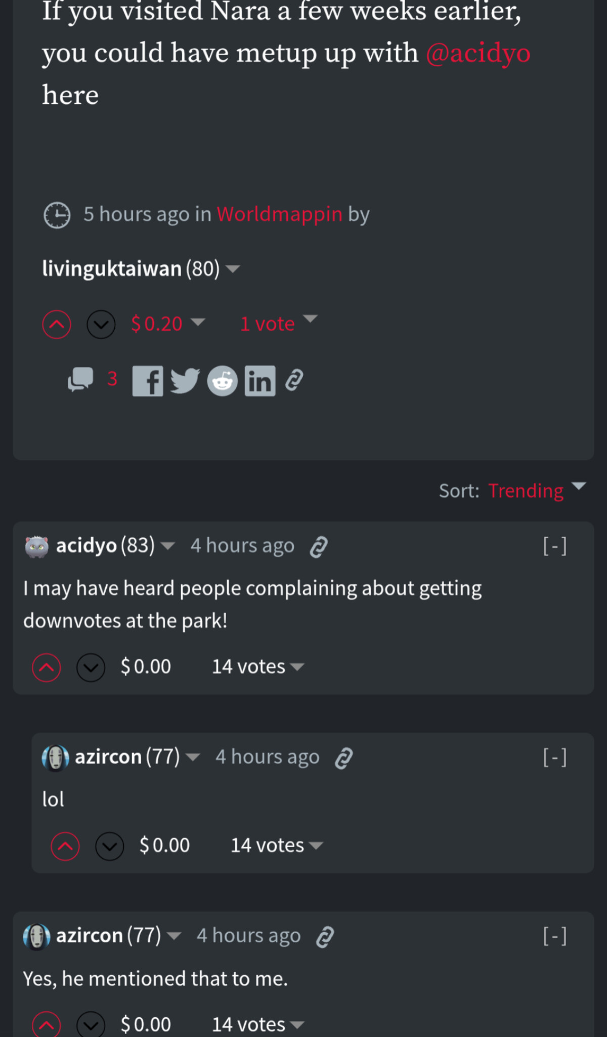Share the post on Facebook
Viewport: 607px width, 1037px height.
[x=148, y=381]
